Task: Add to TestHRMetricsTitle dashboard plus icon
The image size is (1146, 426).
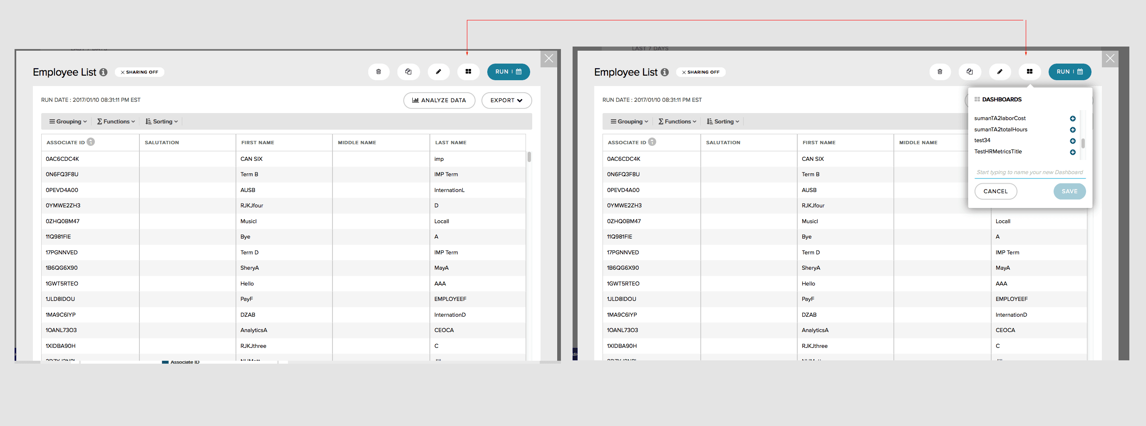Action: pyautogui.click(x=1073, y=153)
